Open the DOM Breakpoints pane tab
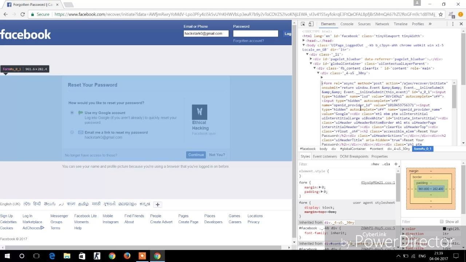 [x=354, y=156]
